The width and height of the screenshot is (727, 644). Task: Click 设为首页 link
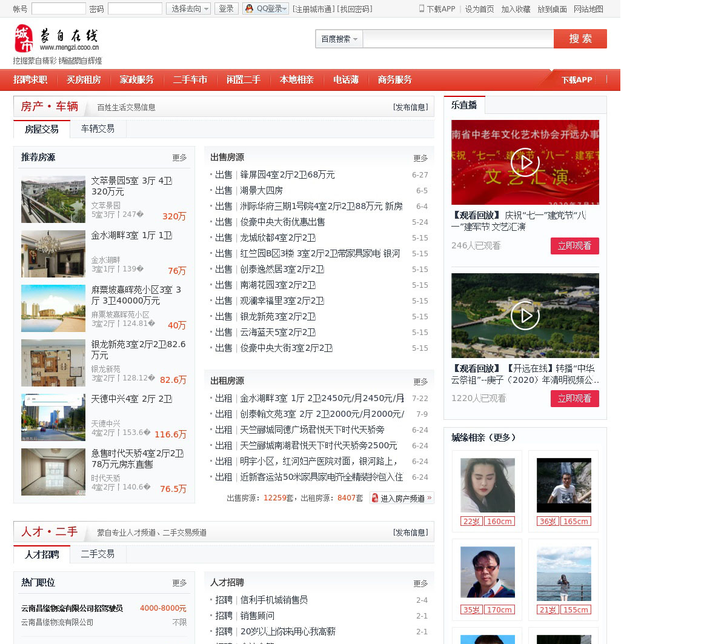click(479, 9)
